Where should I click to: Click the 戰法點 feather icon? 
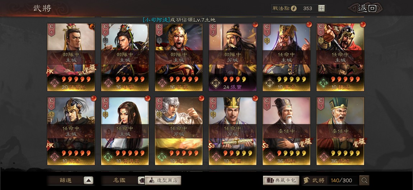coord(294,8)
